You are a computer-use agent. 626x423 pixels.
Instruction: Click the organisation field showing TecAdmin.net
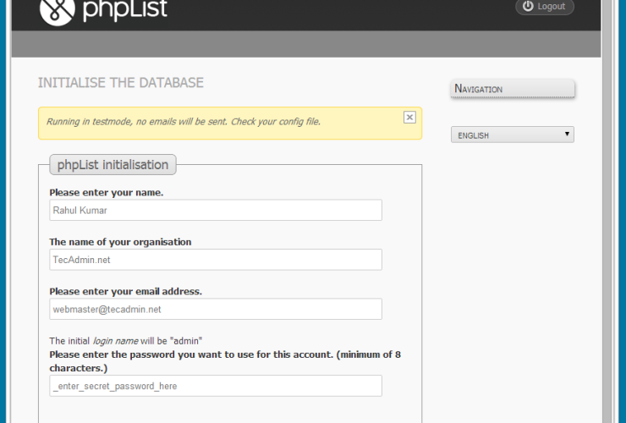216,260
